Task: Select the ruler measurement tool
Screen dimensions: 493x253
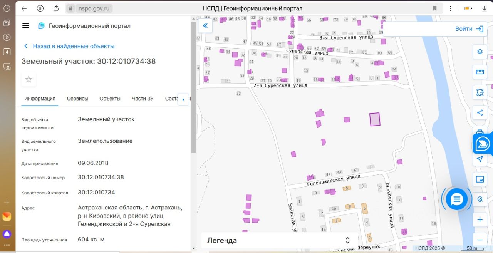Action: pos(480,72)
